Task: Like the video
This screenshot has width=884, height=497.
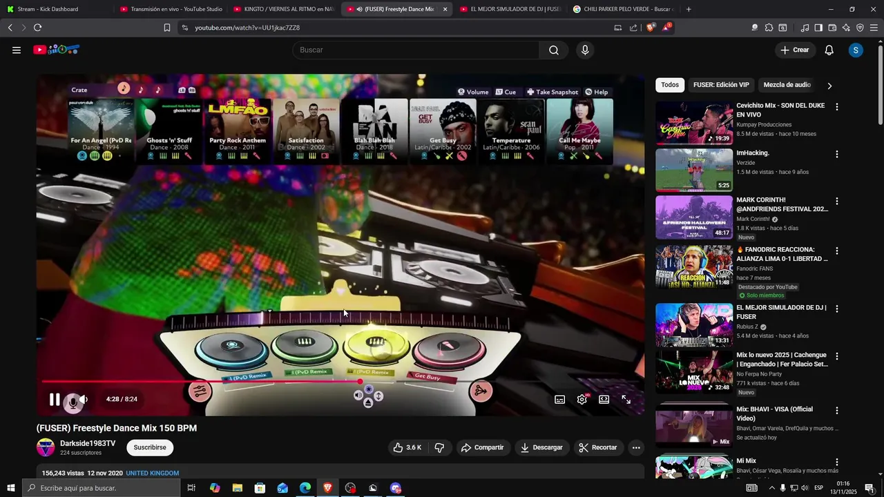Action: point(407,447)
